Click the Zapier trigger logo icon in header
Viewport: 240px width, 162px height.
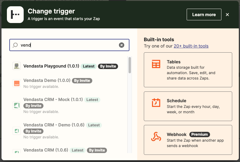click(x=15, y=15)
